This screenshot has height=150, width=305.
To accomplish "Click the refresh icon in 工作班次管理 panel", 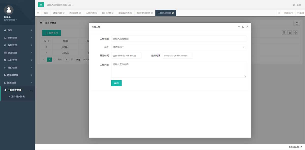I will [297, 23].
